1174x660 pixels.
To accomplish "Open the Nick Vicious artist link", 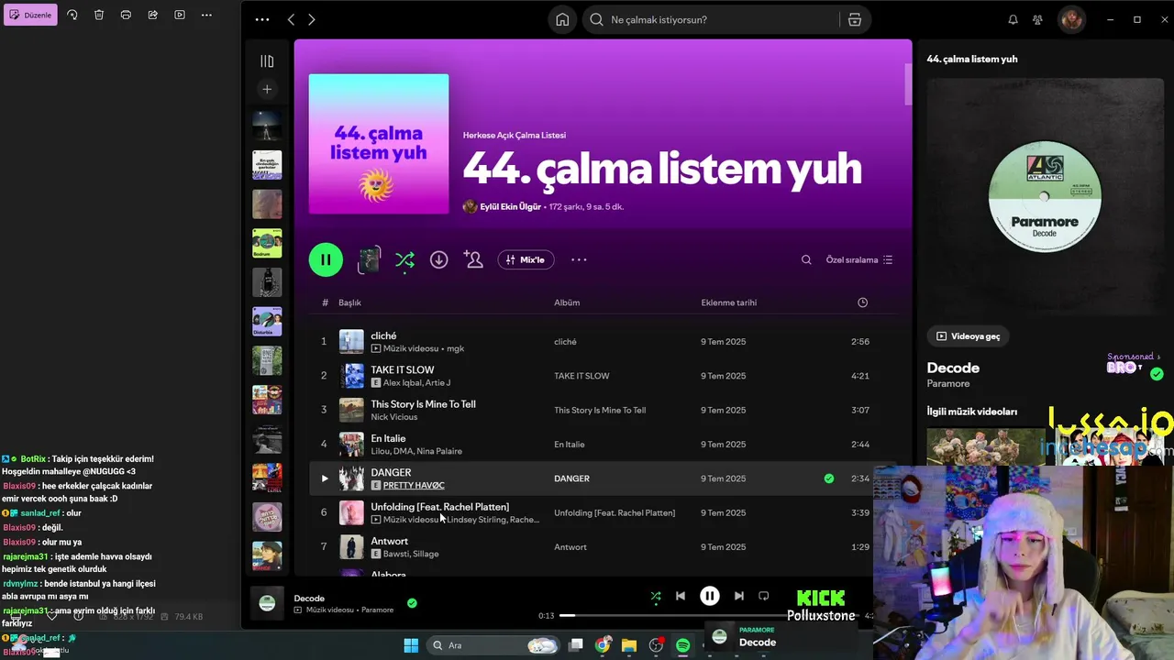I will pyautogui.click(x=393, y=417).
